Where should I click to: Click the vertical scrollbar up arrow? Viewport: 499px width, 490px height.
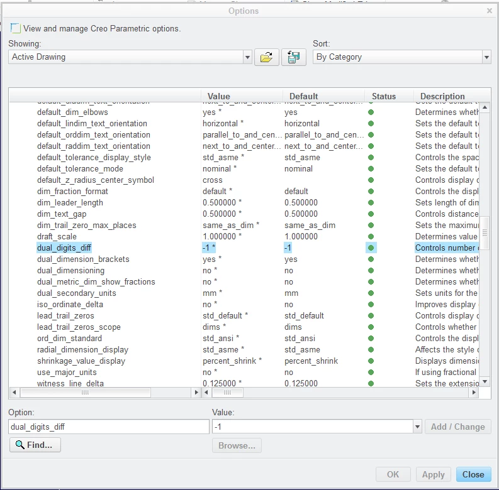485,107
